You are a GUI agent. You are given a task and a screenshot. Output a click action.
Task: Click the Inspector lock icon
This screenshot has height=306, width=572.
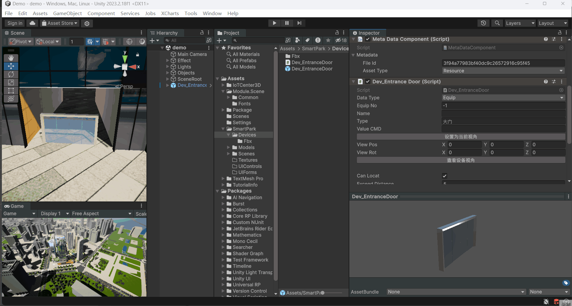click(x=559, y=33)
